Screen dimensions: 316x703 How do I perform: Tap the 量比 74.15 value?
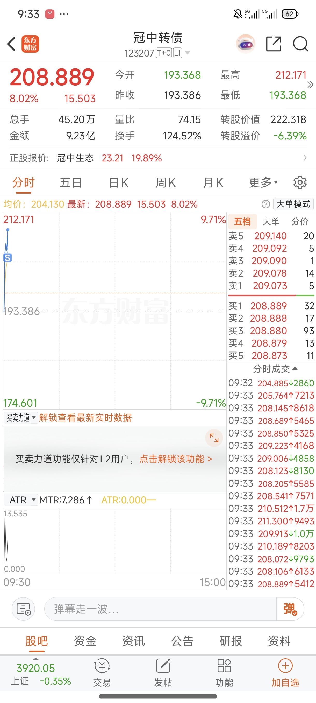190,119
